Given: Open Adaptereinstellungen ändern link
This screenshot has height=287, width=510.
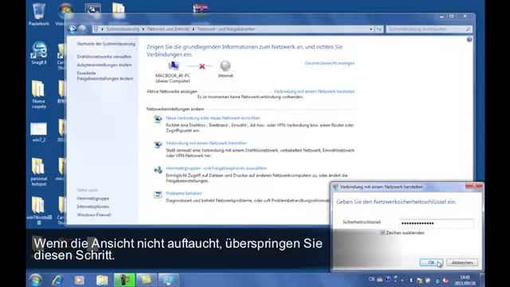Looking at the screenshot, I should tap(104, 65).
